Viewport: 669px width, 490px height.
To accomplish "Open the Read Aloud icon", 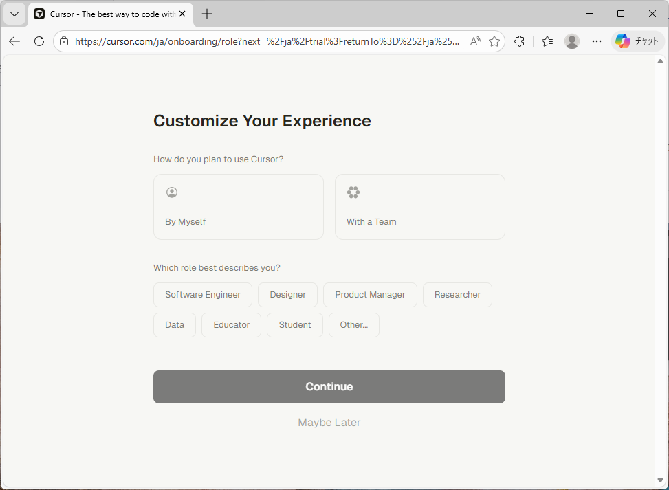I will (x=475, y=41).
